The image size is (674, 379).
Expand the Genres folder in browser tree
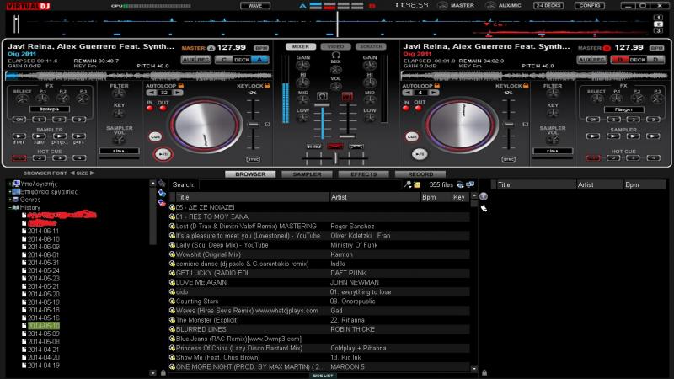[x=12, y=200]
